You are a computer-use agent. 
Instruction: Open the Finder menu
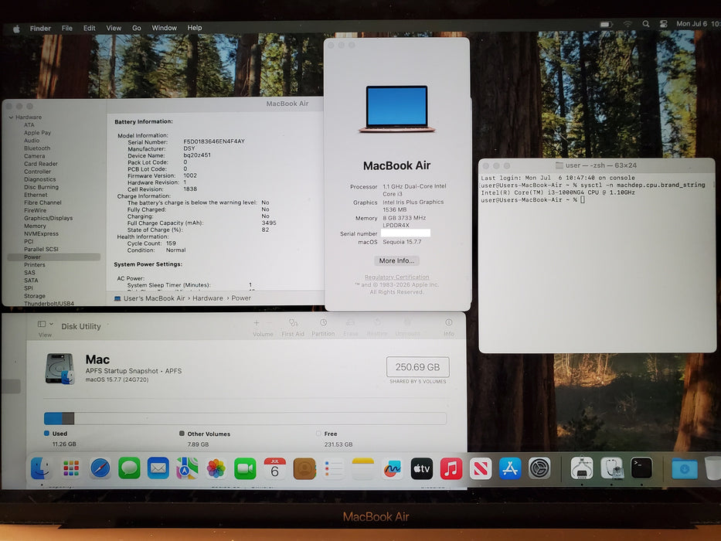tap(40, 28)
